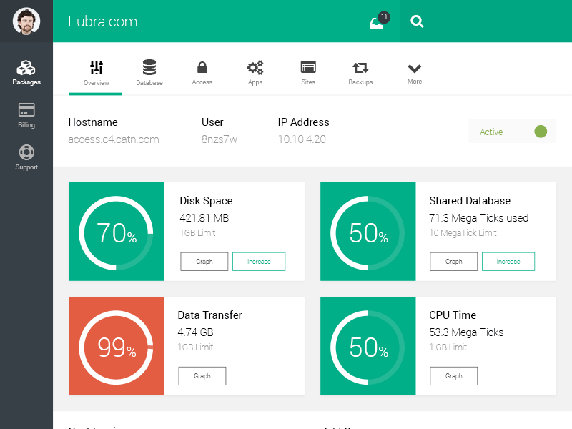Open the Access padlock section

point(202,72)
